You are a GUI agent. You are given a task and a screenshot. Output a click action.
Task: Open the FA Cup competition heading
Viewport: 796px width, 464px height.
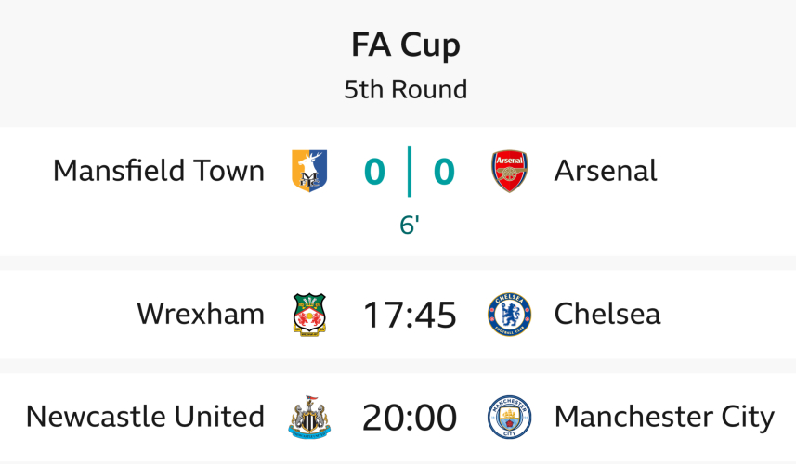(x=405, y=45)
